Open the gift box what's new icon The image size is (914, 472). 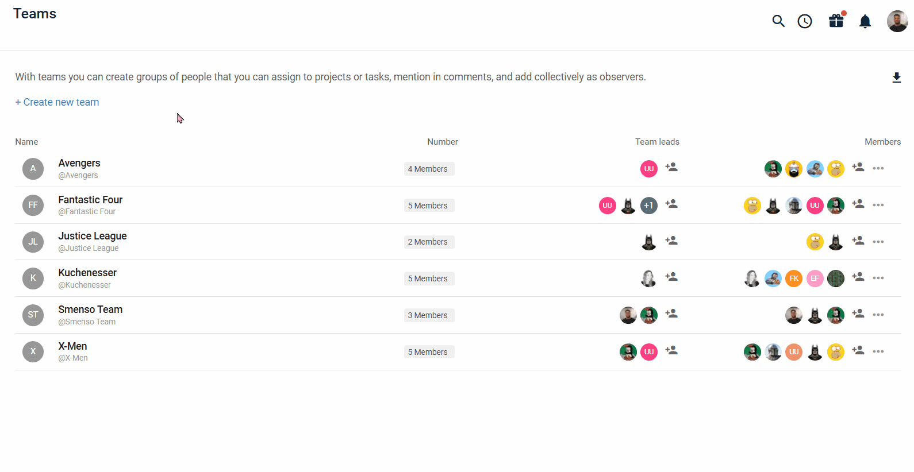pos(836,21)
